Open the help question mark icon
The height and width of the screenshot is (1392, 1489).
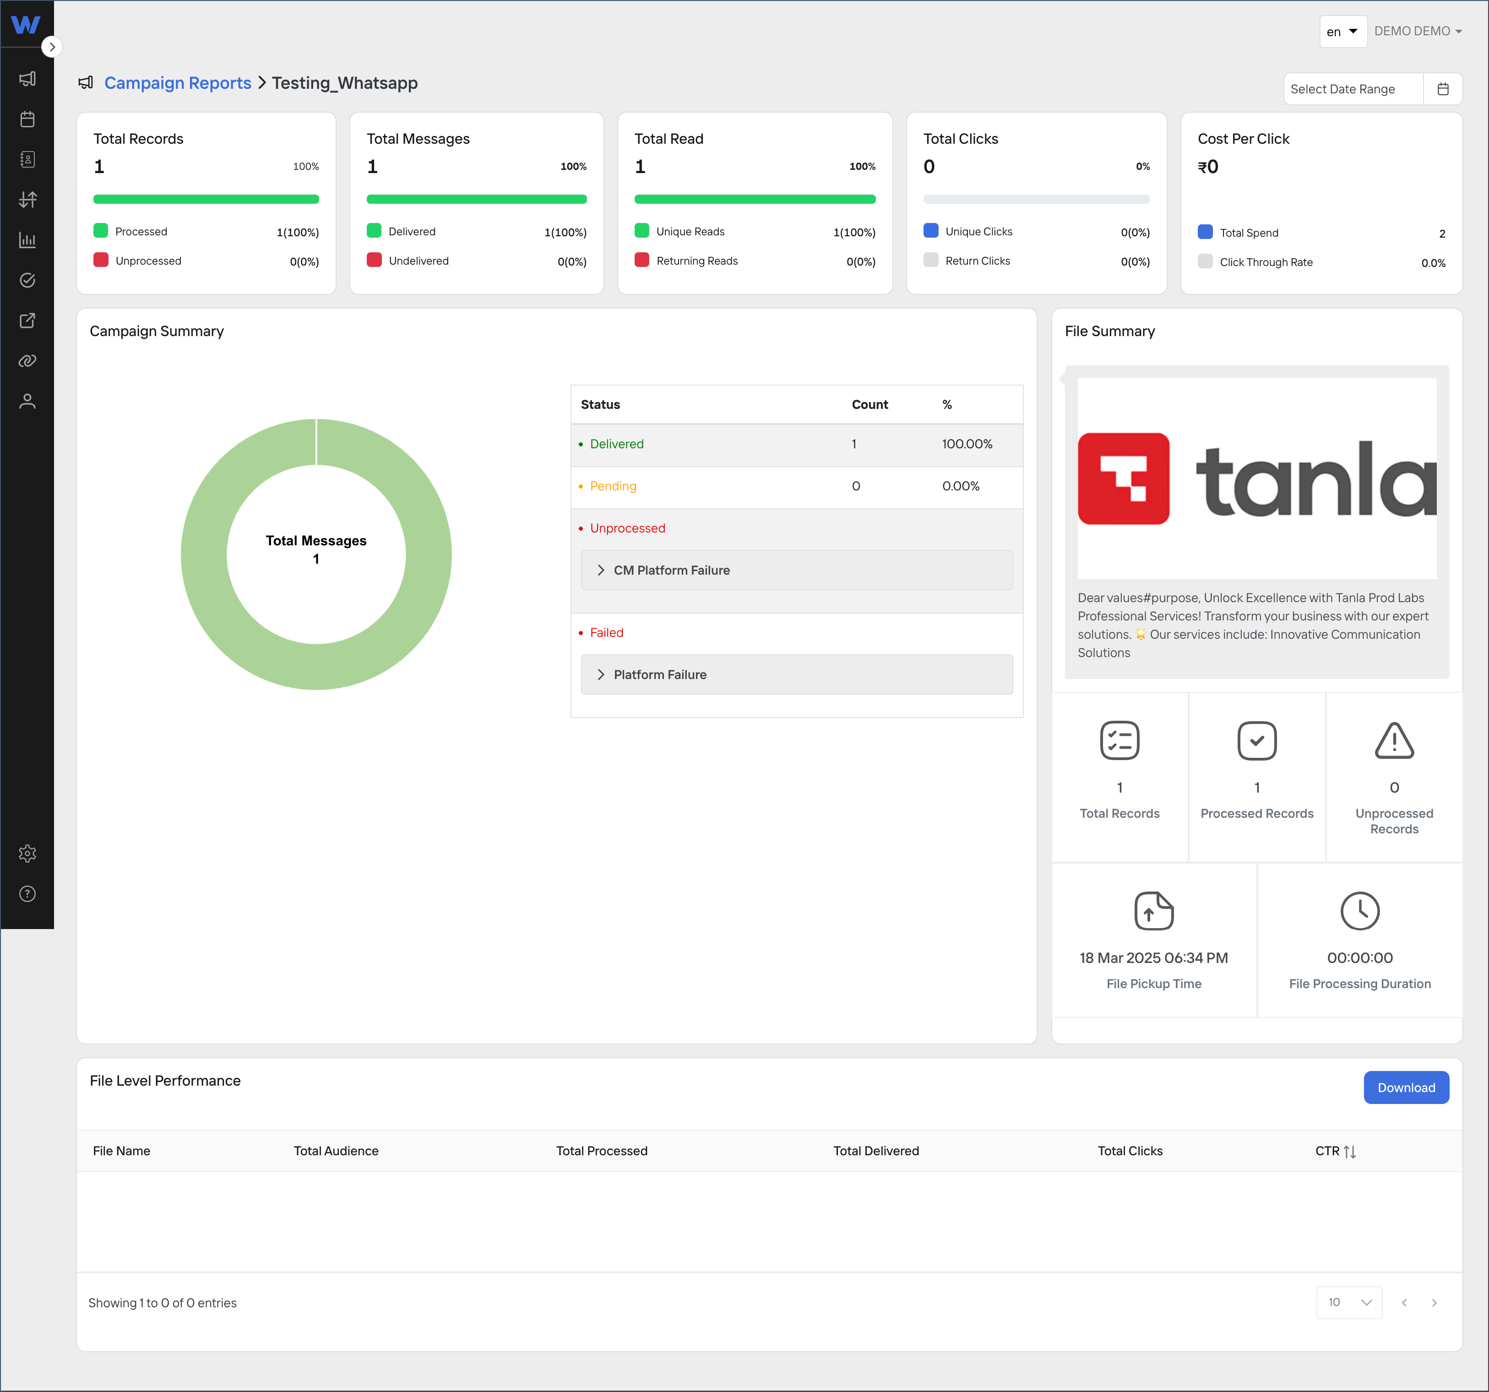tap(28, 894)
